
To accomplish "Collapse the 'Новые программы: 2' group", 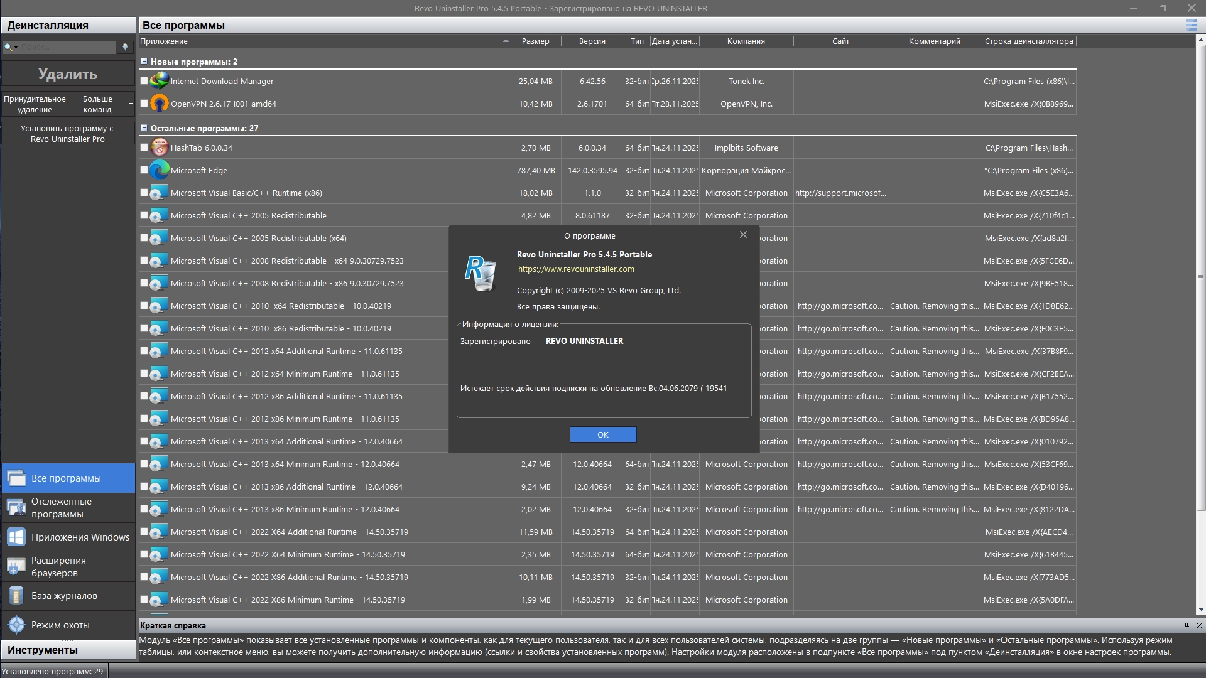I will coord(144,62).
